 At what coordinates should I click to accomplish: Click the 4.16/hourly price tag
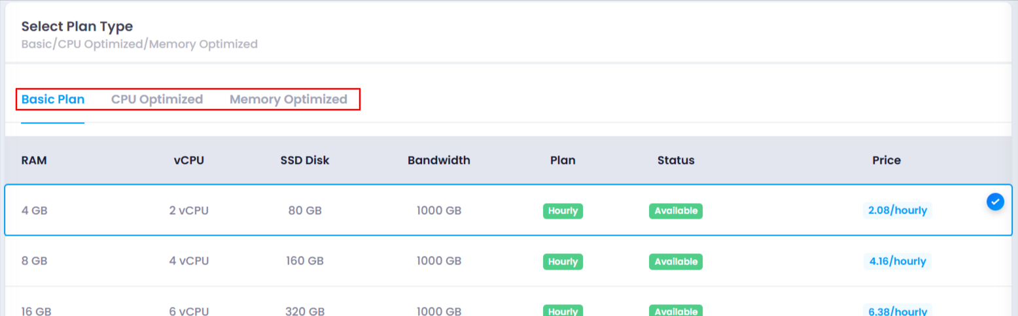(x=897, y=261)
